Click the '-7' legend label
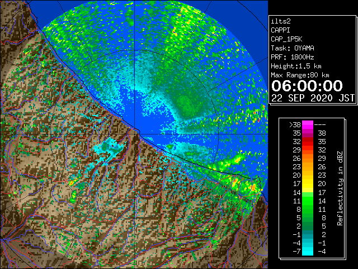This screenshot has width=358, height=269. pos(296,252)
